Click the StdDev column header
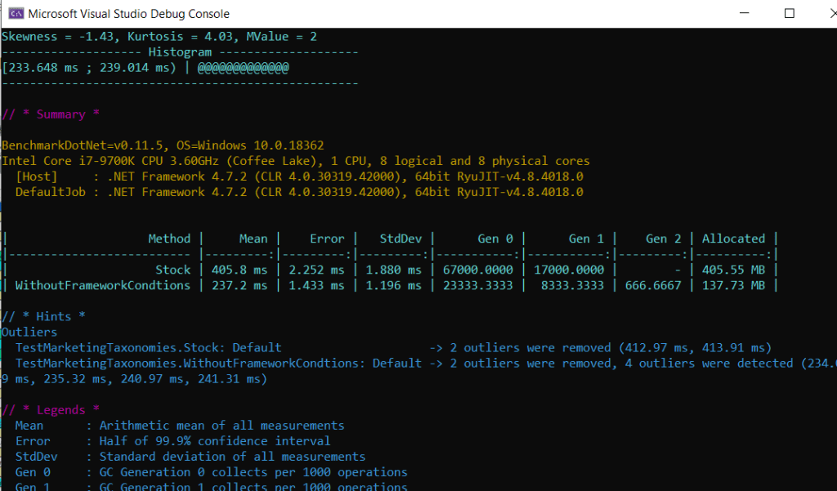837x491 pixels. pos(401,239)
